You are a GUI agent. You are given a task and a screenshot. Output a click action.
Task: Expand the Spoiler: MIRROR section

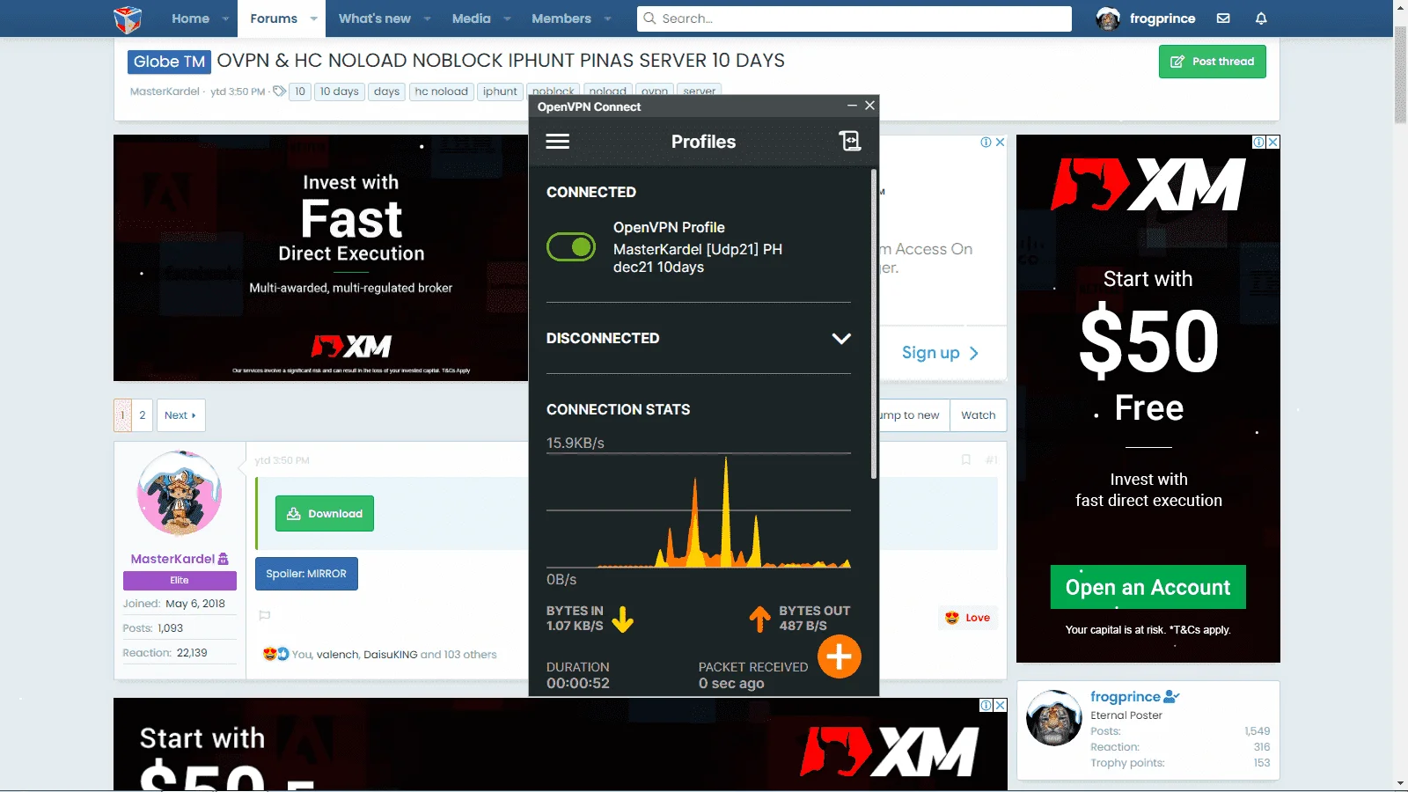tap(306, 574)
